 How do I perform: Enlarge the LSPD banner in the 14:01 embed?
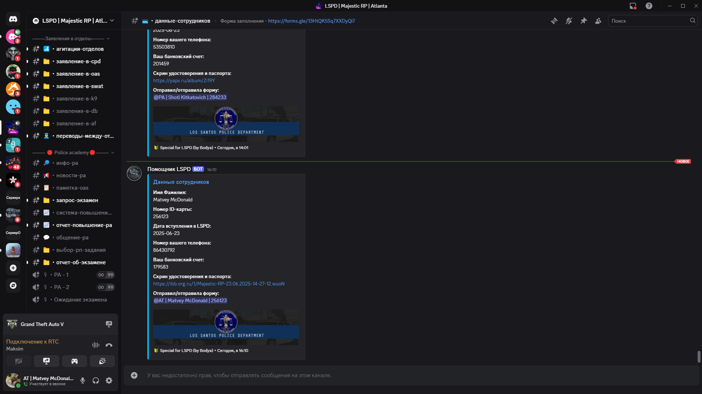226,124
